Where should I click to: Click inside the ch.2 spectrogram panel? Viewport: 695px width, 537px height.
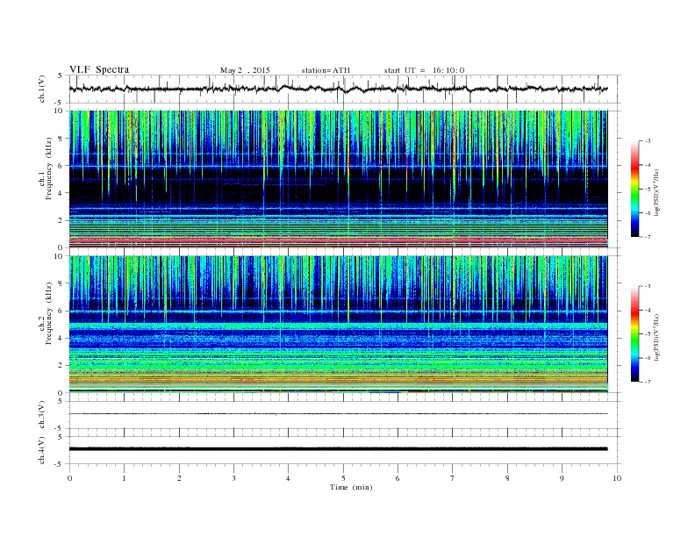[x=338, y=324]
